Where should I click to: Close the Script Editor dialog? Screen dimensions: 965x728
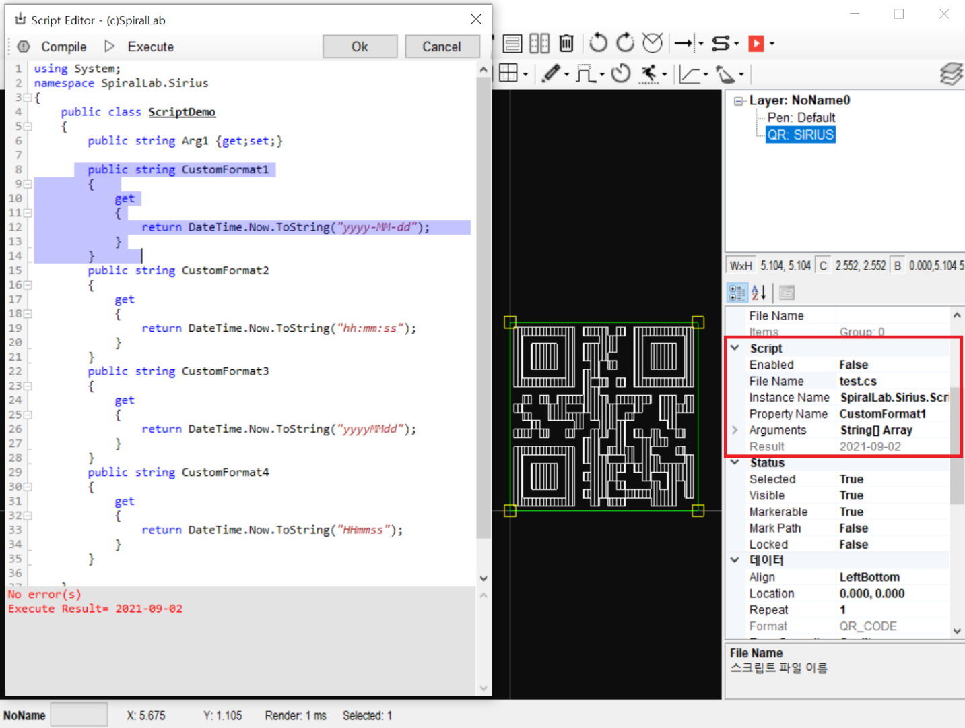coord(476,19)
